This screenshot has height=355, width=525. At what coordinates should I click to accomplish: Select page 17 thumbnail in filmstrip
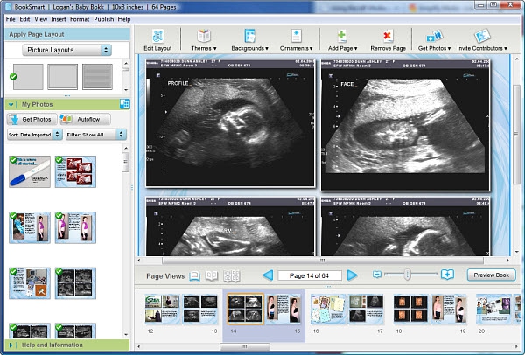click(366, 310)
